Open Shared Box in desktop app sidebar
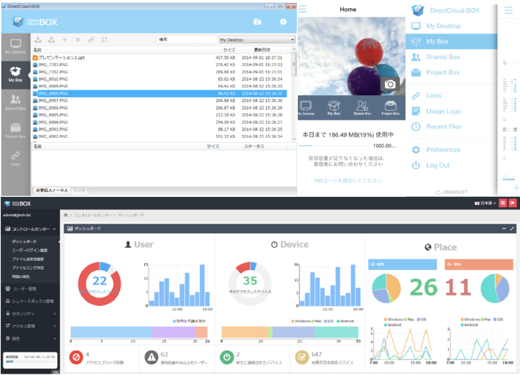Image resolution: width=520 pixels, height=375 pixels. point(15,102)
